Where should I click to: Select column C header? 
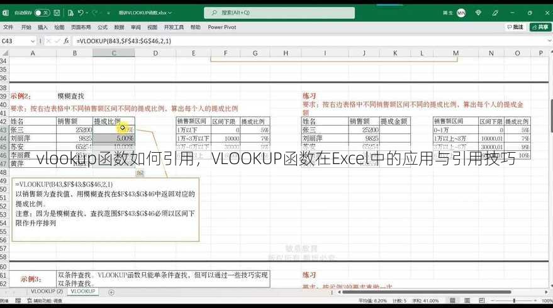[x=114, y=53]
